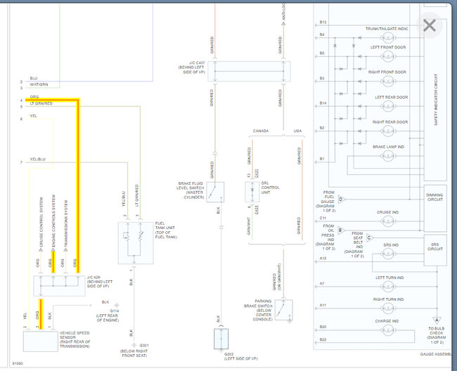Click the CRUISE CONTROL SYSTEM label
457x371 pixels.
(x=41, y=222)
